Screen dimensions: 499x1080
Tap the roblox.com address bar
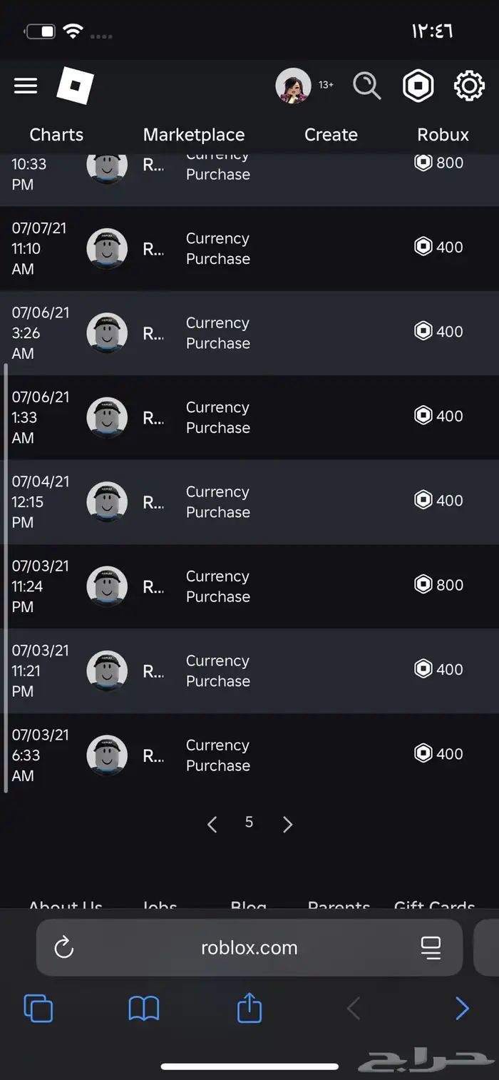pyautogui.click(x=249, y=947)
